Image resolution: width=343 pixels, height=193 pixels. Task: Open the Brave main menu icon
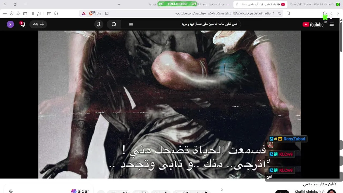[5, 13]
